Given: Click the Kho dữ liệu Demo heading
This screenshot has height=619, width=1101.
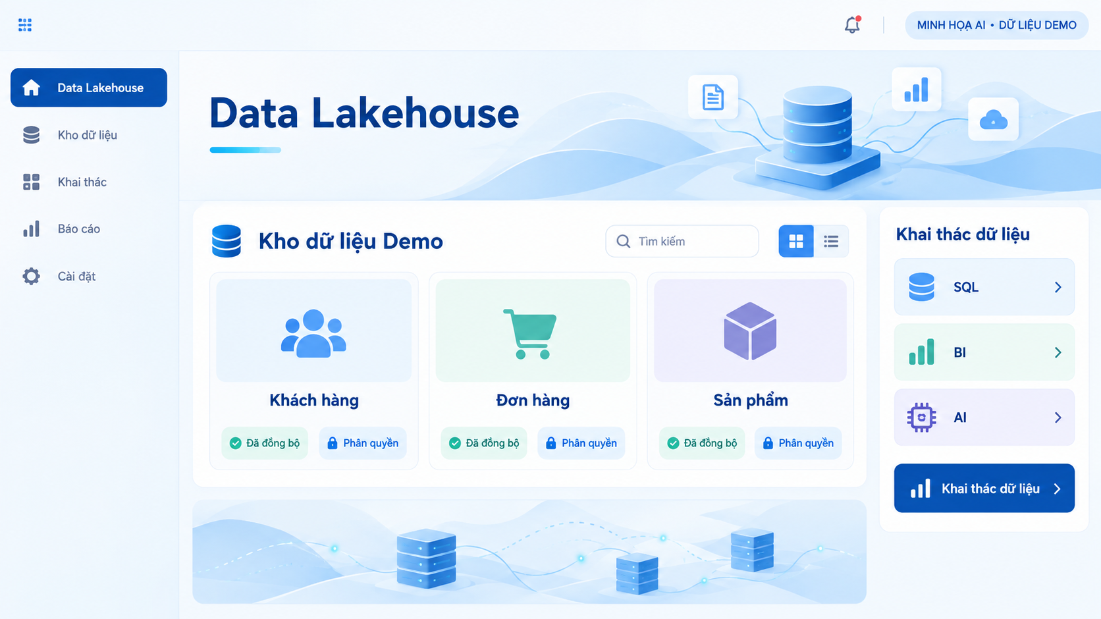Looking at the screenshot, I should (350, 241).
